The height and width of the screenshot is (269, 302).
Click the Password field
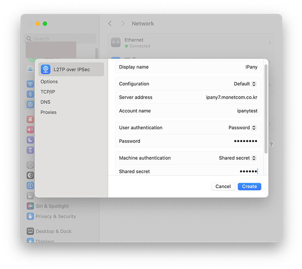188,141
